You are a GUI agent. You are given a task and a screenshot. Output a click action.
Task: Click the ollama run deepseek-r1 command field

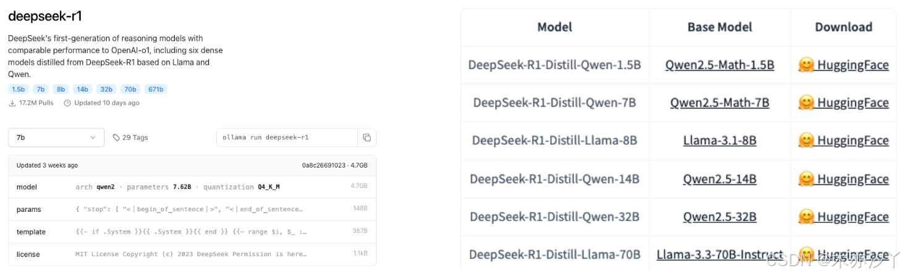(x=287, y=137)
